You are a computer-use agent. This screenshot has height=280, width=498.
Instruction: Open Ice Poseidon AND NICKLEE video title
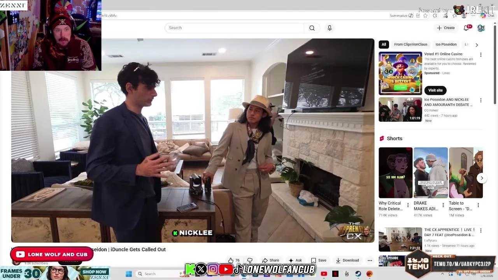448,102
